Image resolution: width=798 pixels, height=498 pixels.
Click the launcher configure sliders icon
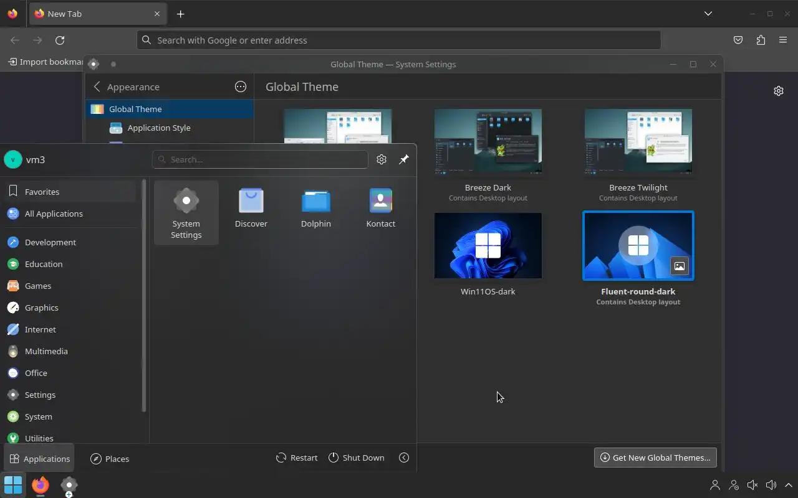382,159
